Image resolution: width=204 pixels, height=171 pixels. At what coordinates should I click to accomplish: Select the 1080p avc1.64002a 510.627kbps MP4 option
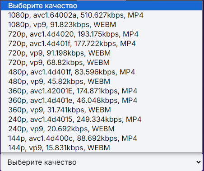tap(102, 15)
